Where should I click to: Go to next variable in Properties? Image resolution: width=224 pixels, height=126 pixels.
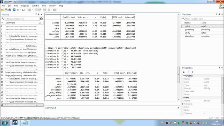(192, 72)
